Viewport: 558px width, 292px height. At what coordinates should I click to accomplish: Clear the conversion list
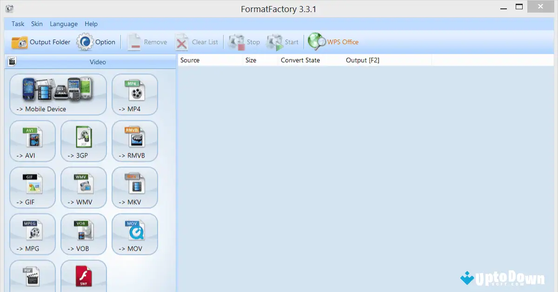(x=198, y=42)
